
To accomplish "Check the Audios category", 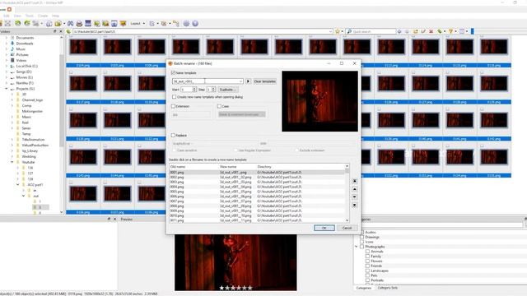I will tap(362, 232).
